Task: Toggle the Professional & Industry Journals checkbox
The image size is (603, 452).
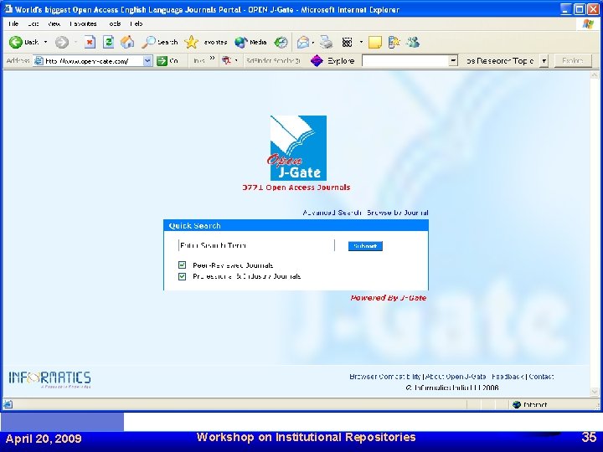Action: pos(183,276)
